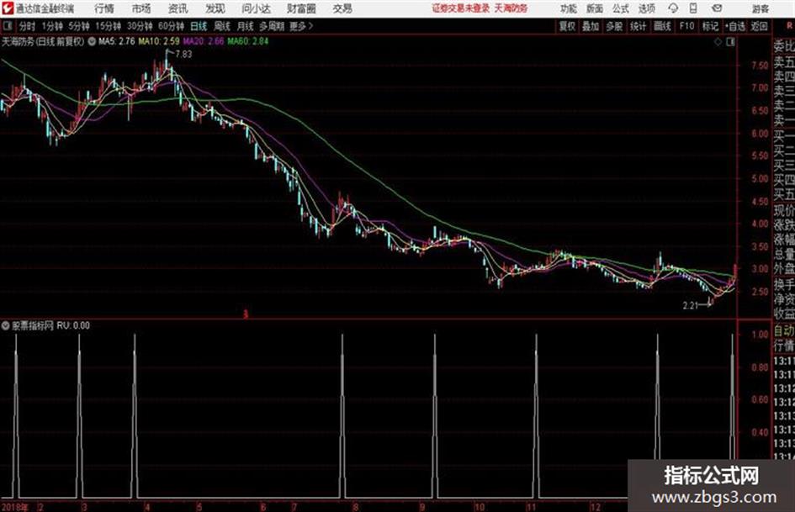Open the 功能 menu
The height and width of the screenshot is (512, 795).
pyautogui.click(x=569, y=8)
